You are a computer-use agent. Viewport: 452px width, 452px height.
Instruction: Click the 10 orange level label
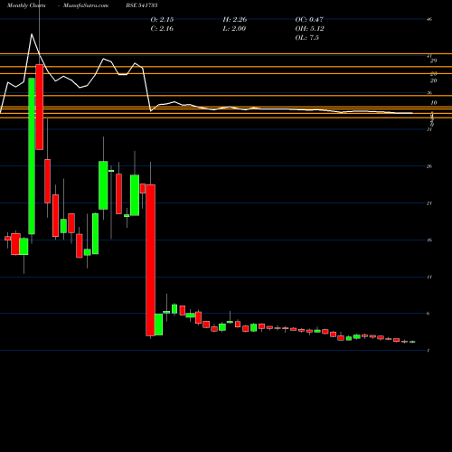tap(433, 103)
